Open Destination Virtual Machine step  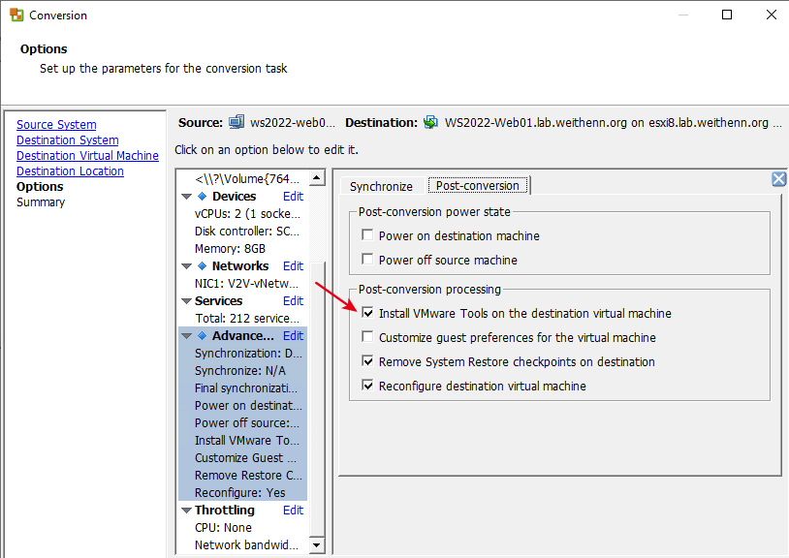pos(87,155)
